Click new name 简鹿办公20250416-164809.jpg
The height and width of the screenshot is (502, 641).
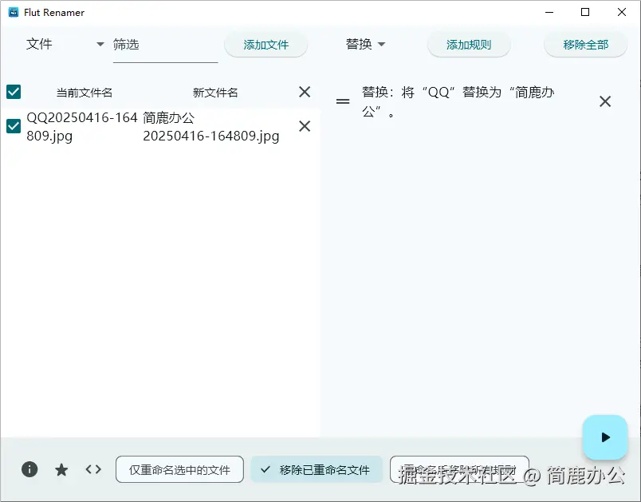[x=211, y=126]
